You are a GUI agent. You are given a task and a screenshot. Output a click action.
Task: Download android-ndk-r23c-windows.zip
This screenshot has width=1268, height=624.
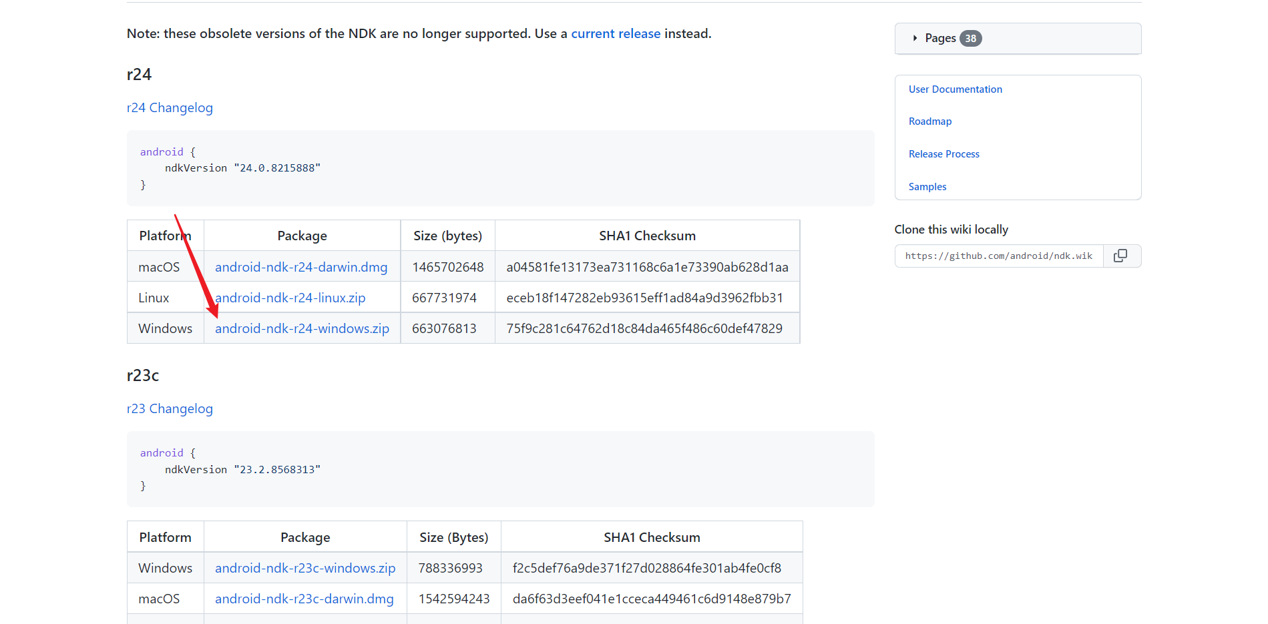(x=305, y=567)
